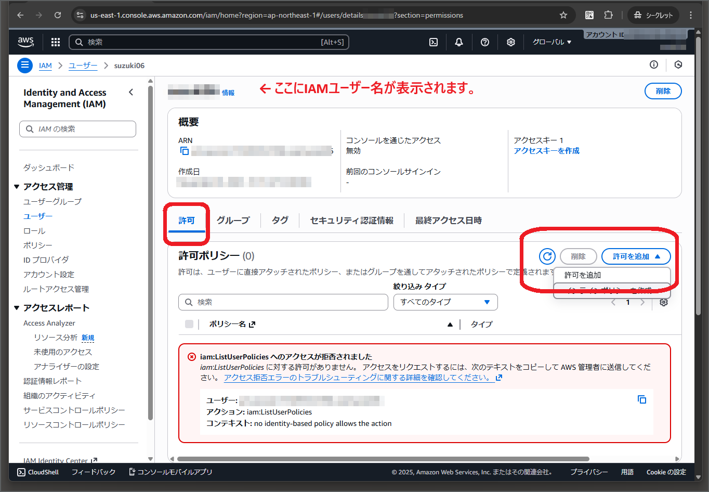Open the シークレット incognito profile button

(x=653, y=15)
